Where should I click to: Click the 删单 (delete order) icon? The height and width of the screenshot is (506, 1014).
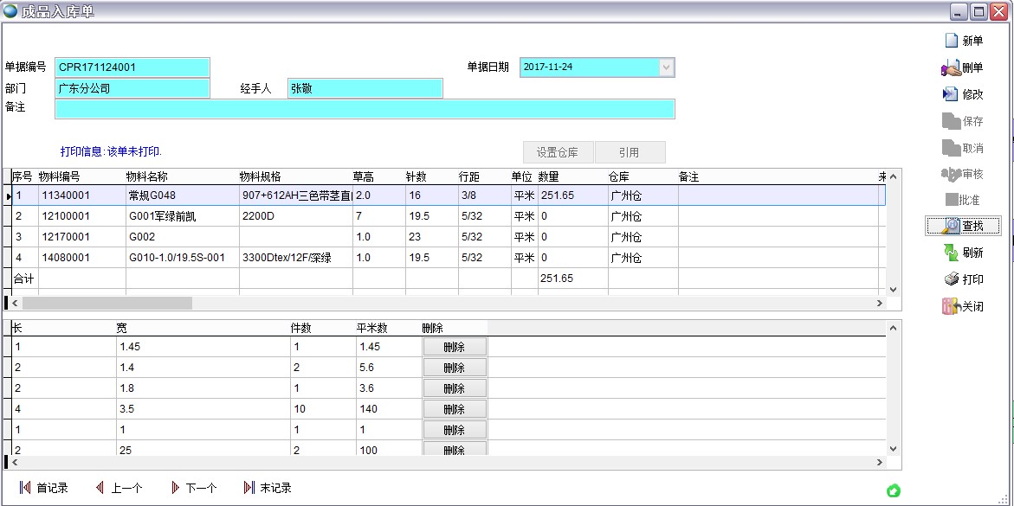[x=951, y=68]
